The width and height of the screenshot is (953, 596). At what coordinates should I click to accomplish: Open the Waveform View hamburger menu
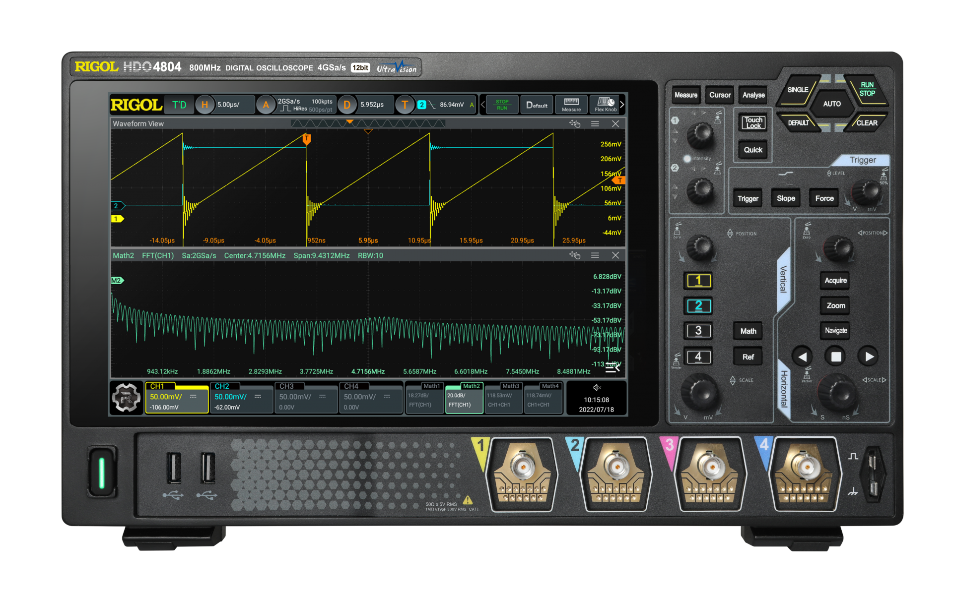(x=595, y=123)
